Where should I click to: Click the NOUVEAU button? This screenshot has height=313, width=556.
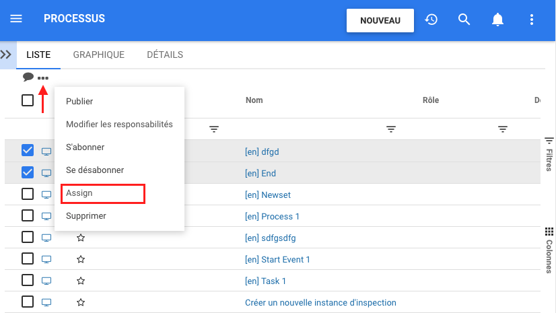[380, 20]
